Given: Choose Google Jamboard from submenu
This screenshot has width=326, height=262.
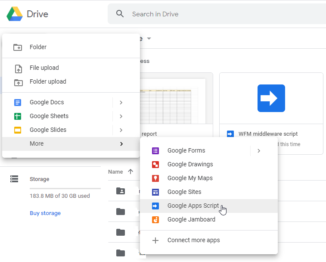Looking at the screenshot, I should point(209,219).
